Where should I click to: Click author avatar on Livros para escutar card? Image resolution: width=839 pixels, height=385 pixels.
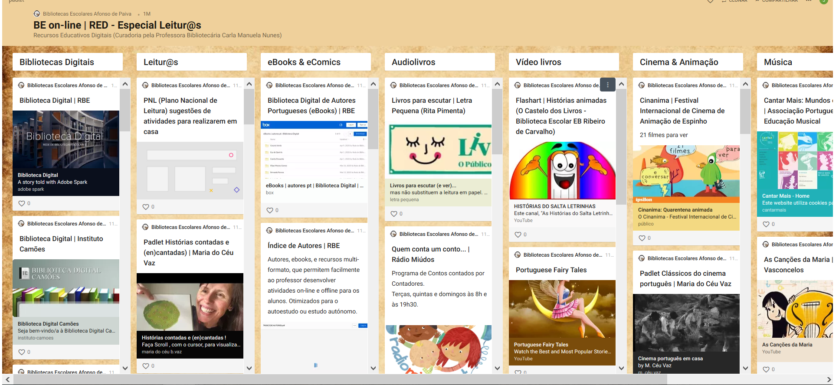(393, 85)
